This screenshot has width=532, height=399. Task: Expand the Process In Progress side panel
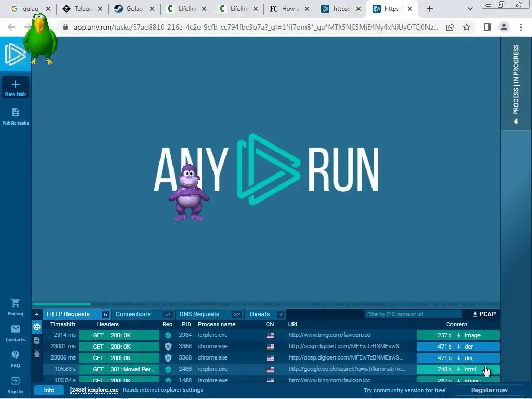(x=516, y=84)
